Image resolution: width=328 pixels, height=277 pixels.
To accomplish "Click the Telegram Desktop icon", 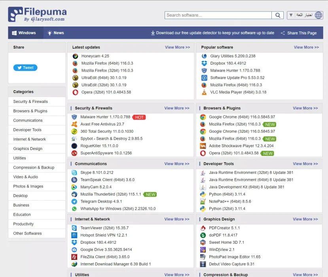I will [x=74, y=201].
